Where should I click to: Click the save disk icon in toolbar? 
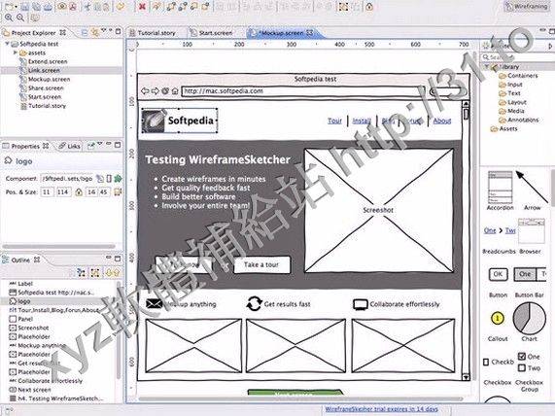(25, 7)
